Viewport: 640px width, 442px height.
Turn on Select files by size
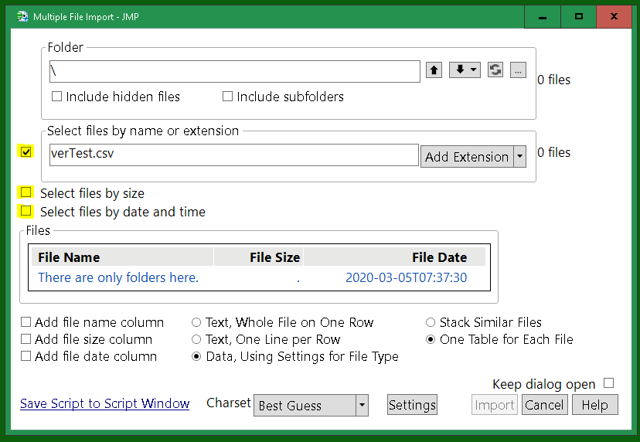pyautogui.click(x=27, y=192)
